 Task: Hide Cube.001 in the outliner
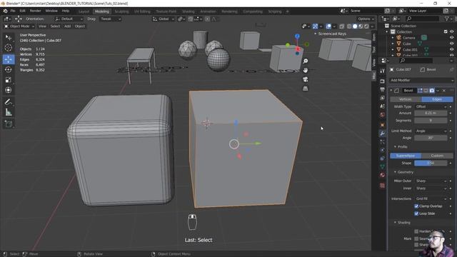pyautogui.click(x=451, y=49)
